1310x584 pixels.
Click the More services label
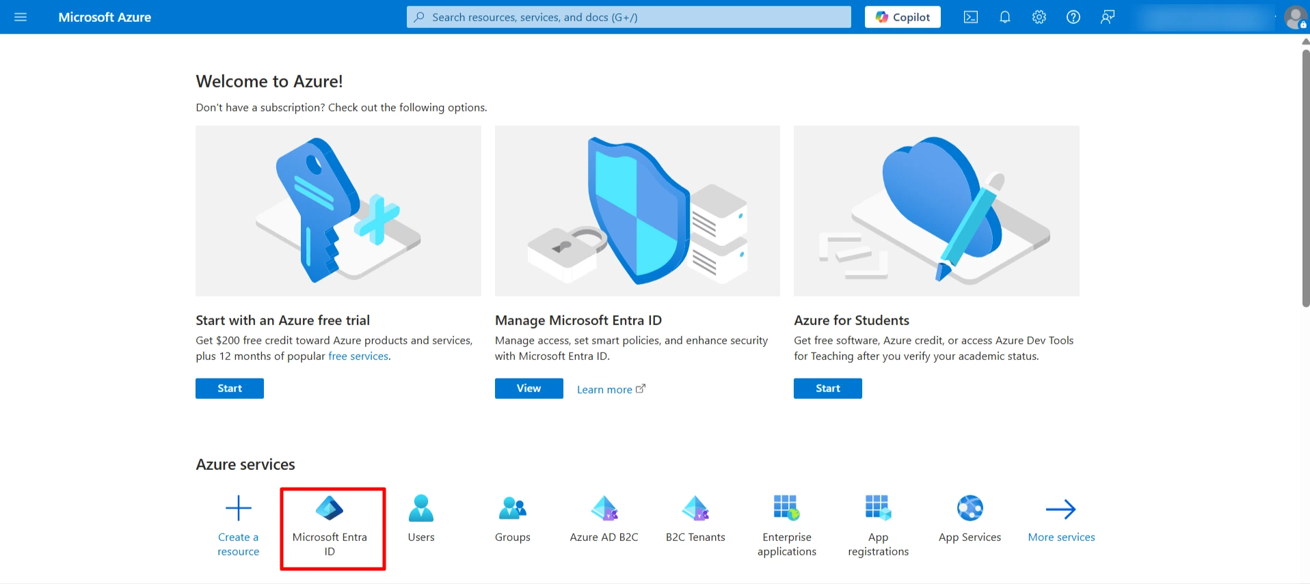pyautogui.click(x=1061, y=537)
